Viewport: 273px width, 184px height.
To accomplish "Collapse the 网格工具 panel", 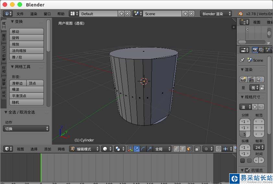I will [13, 67].
